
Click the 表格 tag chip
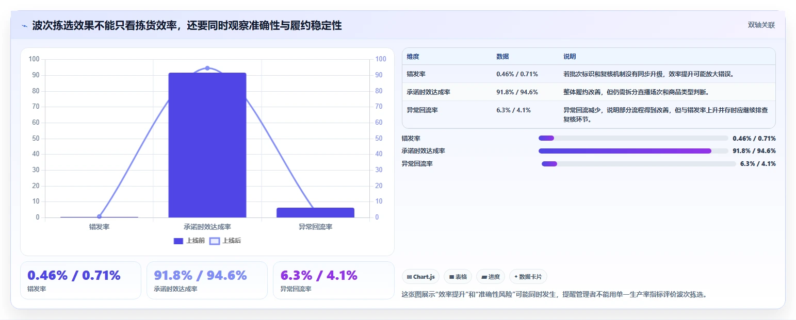(x=458, y=277)
